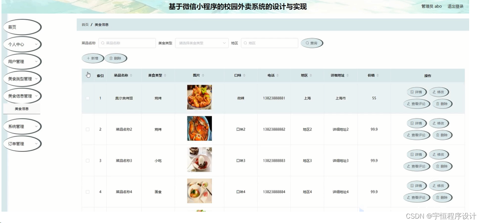The height and width of the screenshot is (223, 482).
Task: Click the 退出登录 link
Action: 456,6
